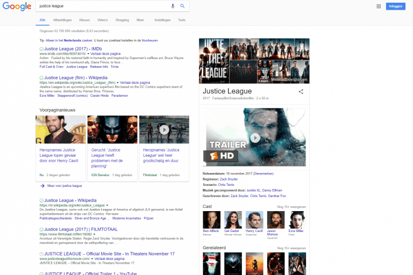Viewport: 413px width, 275px height.
Task: Open Official Trailer 1 - YouTube result
Action: (90, 273)
